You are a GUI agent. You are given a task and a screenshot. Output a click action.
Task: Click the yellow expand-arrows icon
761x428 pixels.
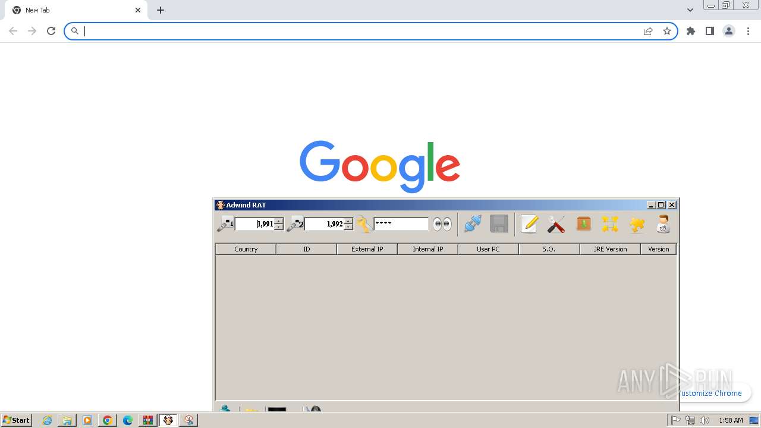610,224
